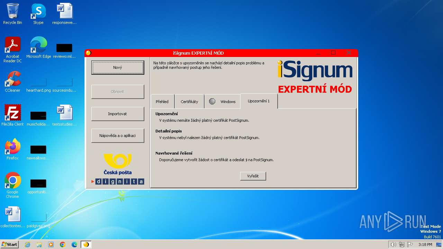443x249 pixels.
Task: Open Nápověda a o aplikaci
Action: click(x=118, y=136)
